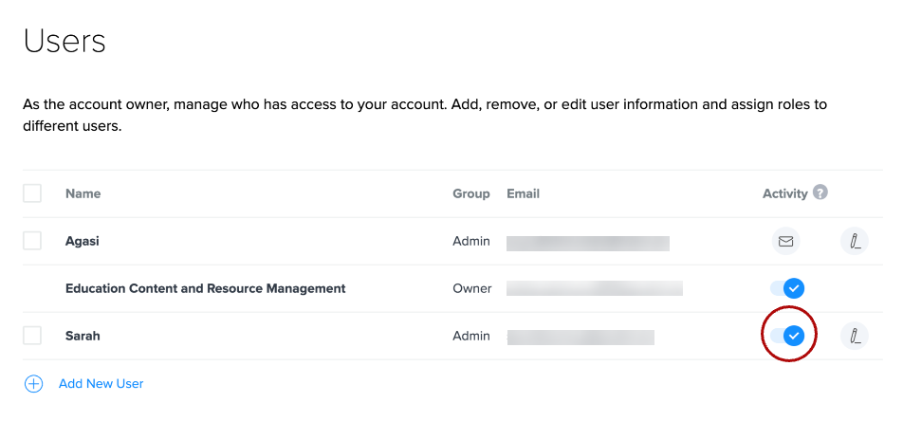Check the box next to Agasi

click(x=32, y=241)
